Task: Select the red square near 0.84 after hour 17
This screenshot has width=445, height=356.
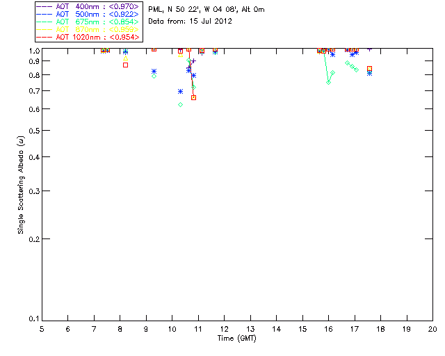Action: pos(369,69)
